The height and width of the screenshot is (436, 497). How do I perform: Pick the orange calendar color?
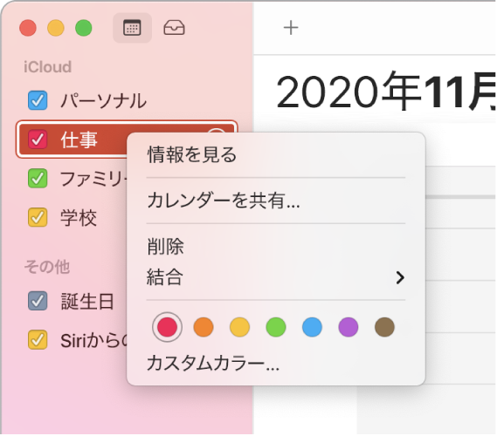coord(204,327)
